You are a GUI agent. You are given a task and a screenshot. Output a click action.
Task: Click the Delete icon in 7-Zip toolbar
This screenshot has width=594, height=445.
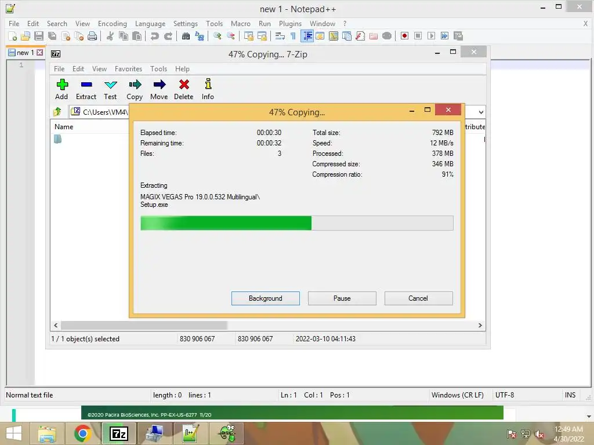click(x=184, y=90)
